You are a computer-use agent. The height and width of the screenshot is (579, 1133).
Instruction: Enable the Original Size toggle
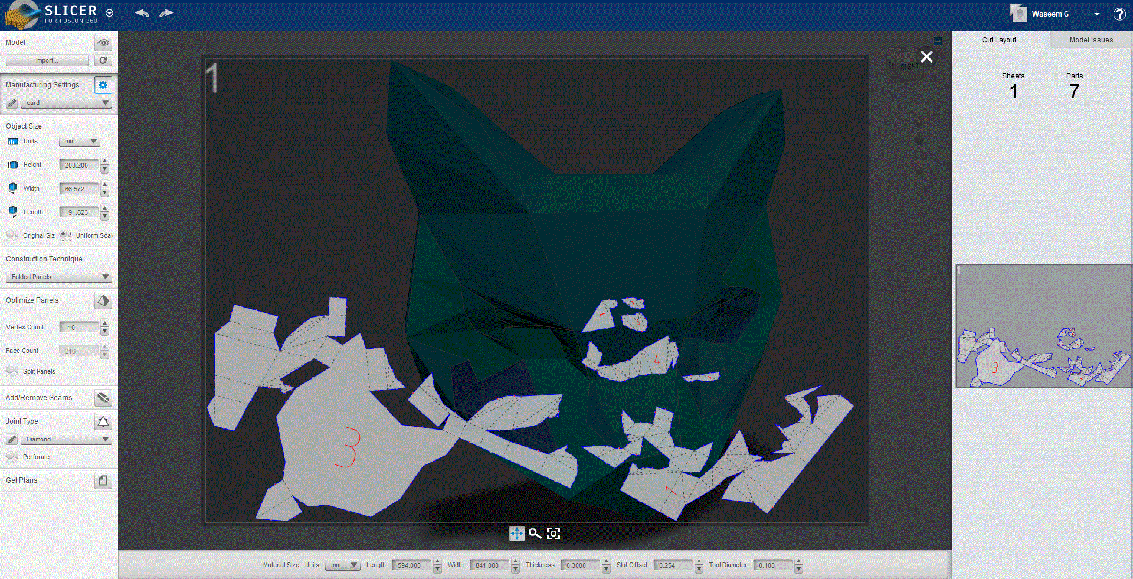[x=12, y=235]
